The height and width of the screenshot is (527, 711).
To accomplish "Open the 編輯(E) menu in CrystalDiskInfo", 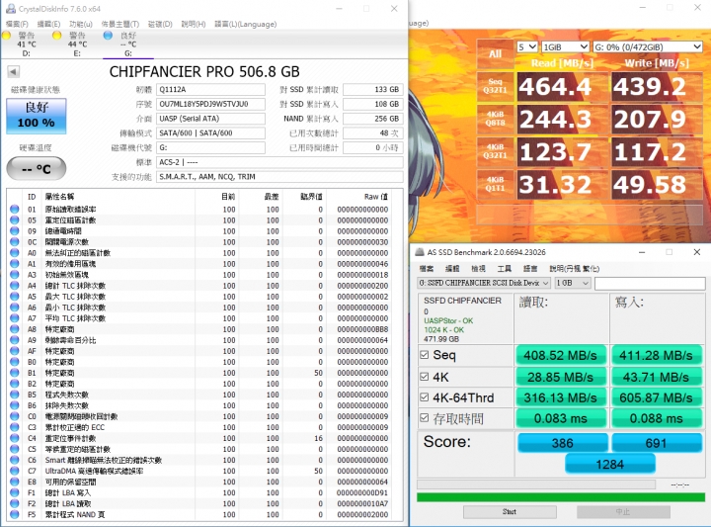I will (48, 24).
